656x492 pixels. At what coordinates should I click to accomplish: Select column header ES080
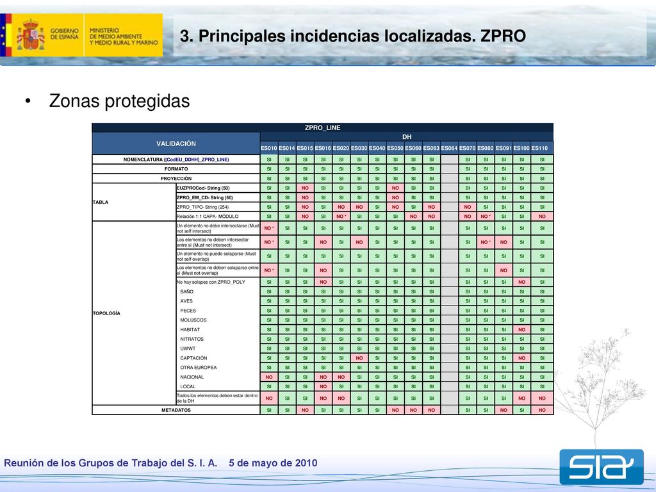486,148
